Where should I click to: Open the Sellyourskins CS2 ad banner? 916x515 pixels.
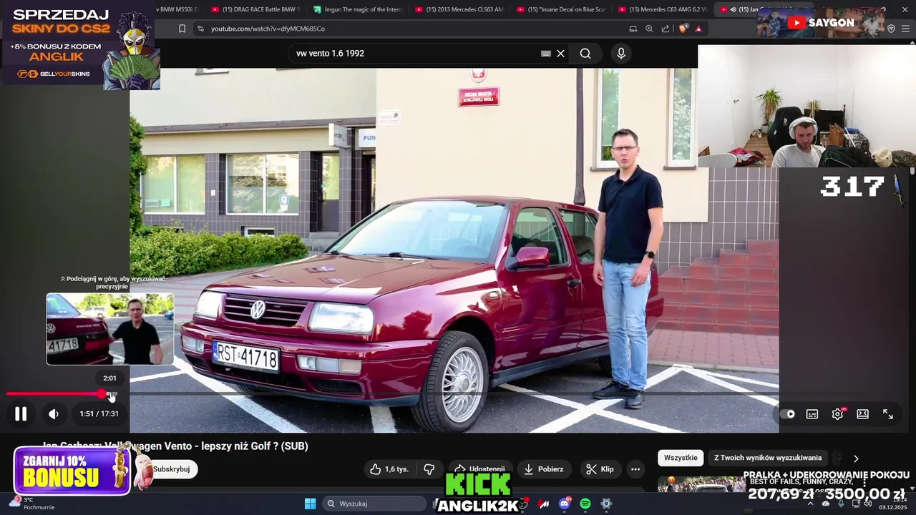[x=81, y=45]
